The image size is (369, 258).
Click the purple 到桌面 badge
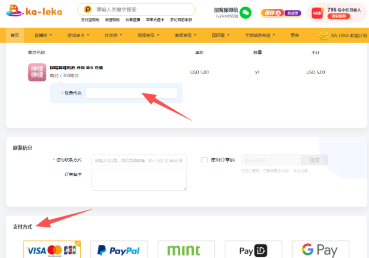click(293, 13)
